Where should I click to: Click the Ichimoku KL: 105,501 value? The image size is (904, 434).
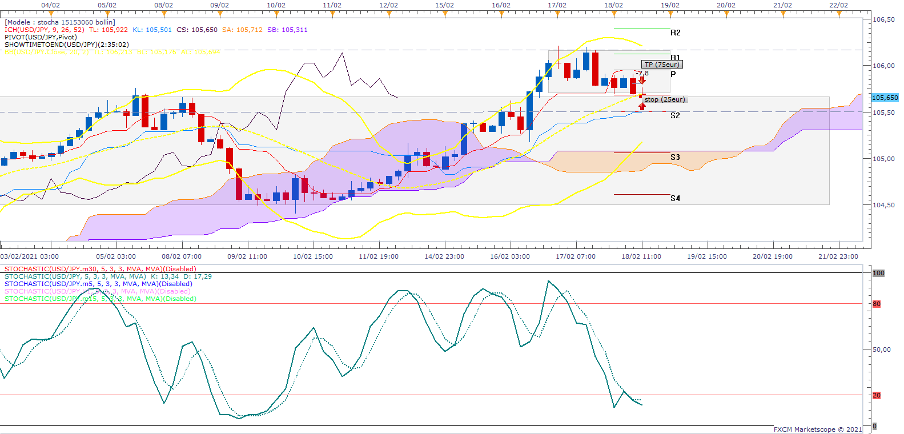point(152,30)
